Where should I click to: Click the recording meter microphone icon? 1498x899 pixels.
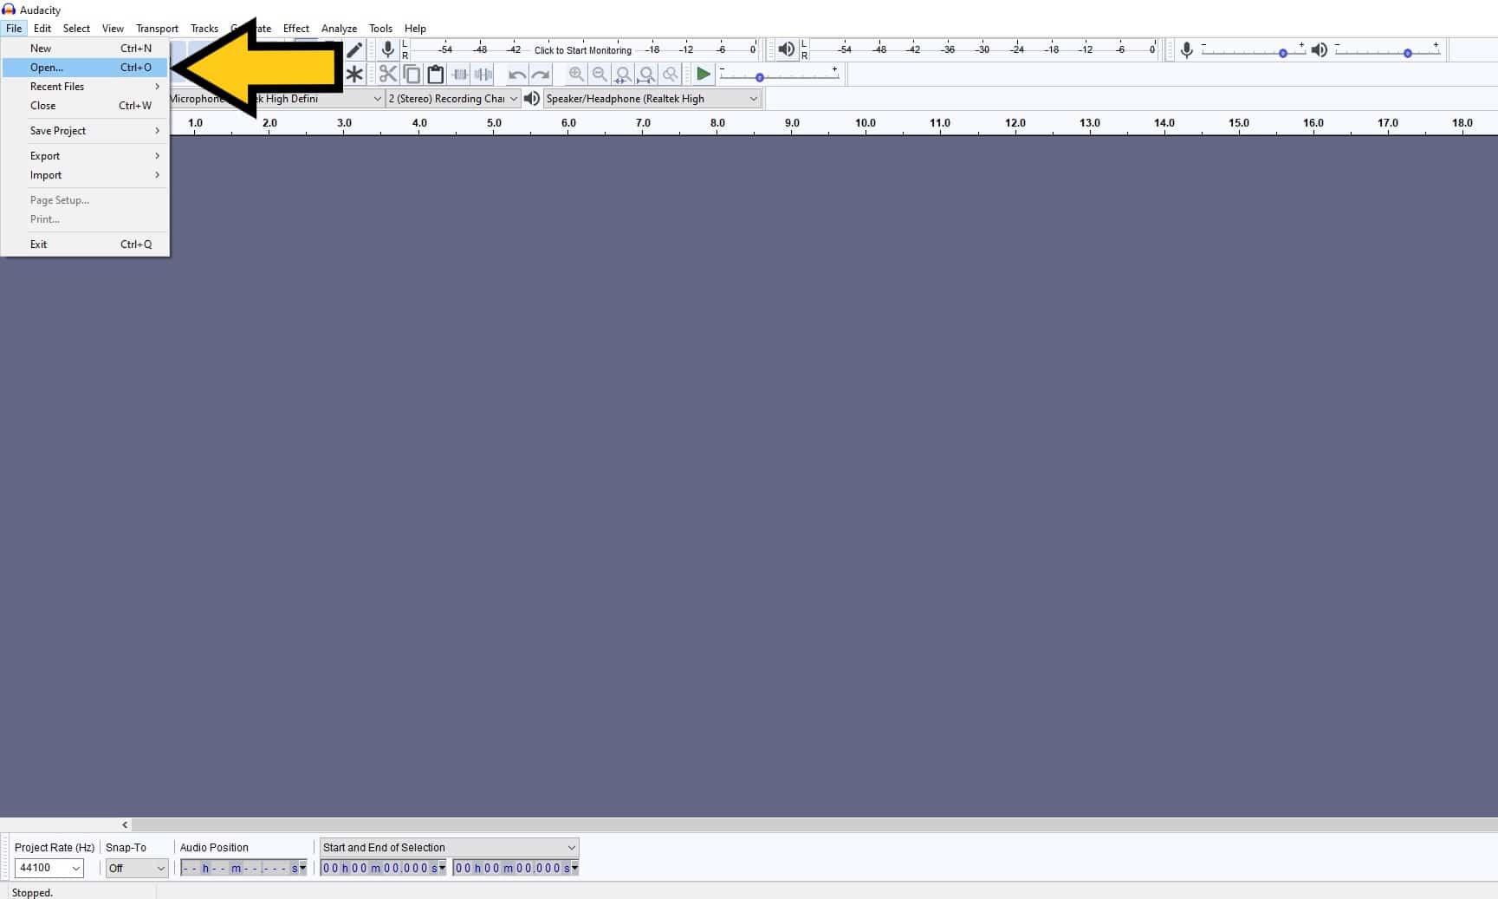(x=387, y=49)
